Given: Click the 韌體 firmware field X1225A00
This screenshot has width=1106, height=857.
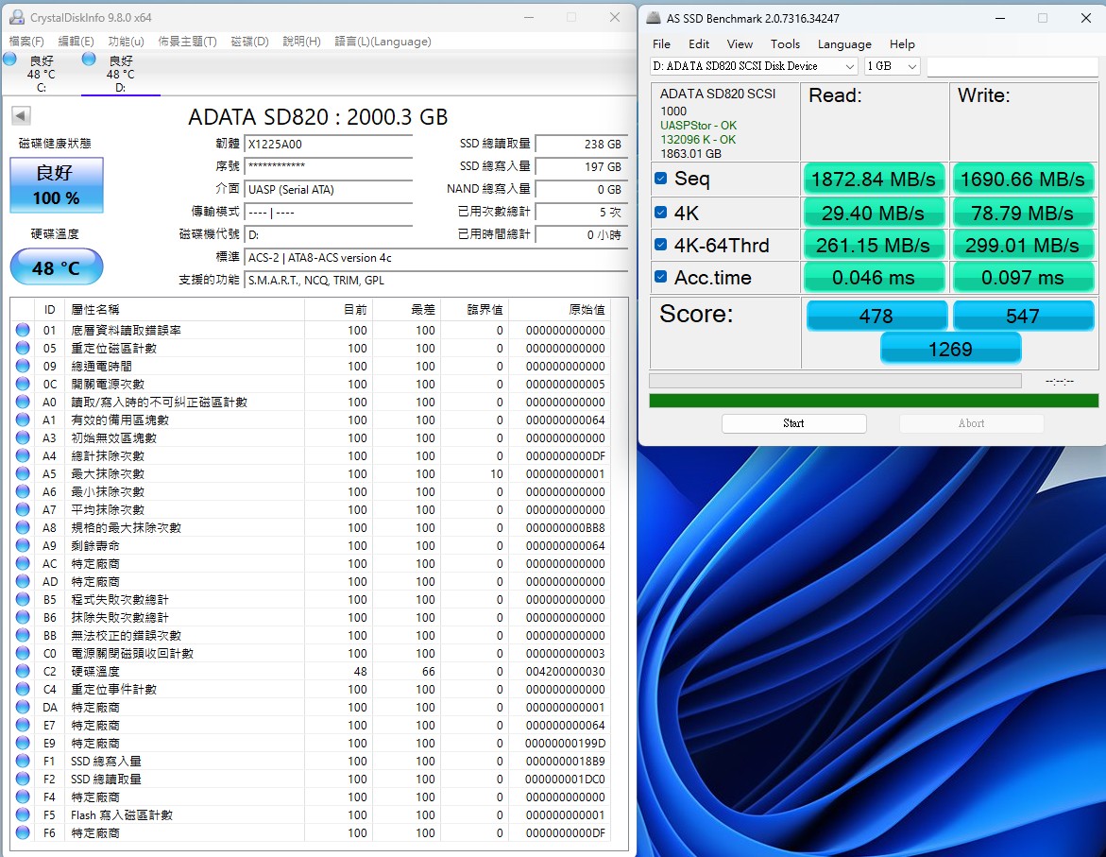Looking at the screenshot, I should point(328,144).
